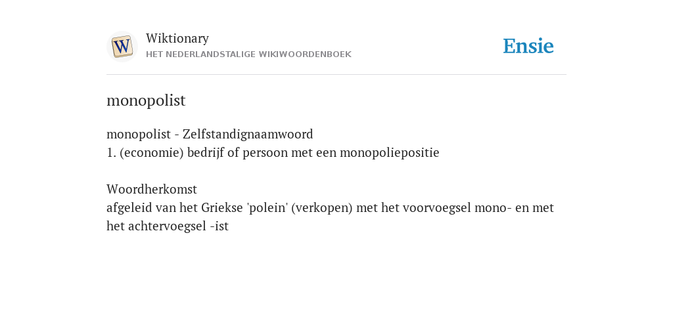Click the '(economie)' label in definition
The height and width of the screenshot is (336, 673).
pyautogui.click(x=152, y=153)
